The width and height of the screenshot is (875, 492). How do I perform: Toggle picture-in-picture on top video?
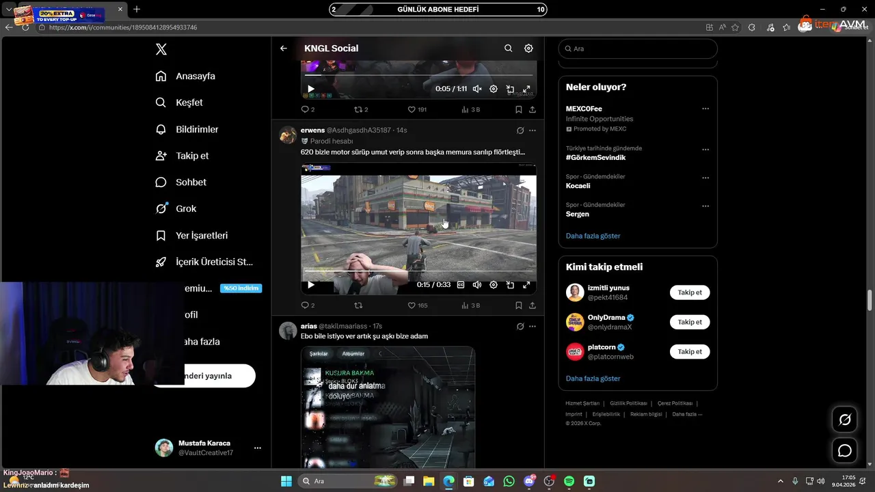[510, 89]
